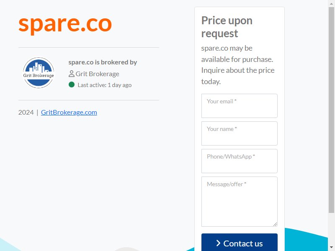Click the Contact us button
This screenshot has height=251, width=335.
pyautogui.click(x=239, y=242)
